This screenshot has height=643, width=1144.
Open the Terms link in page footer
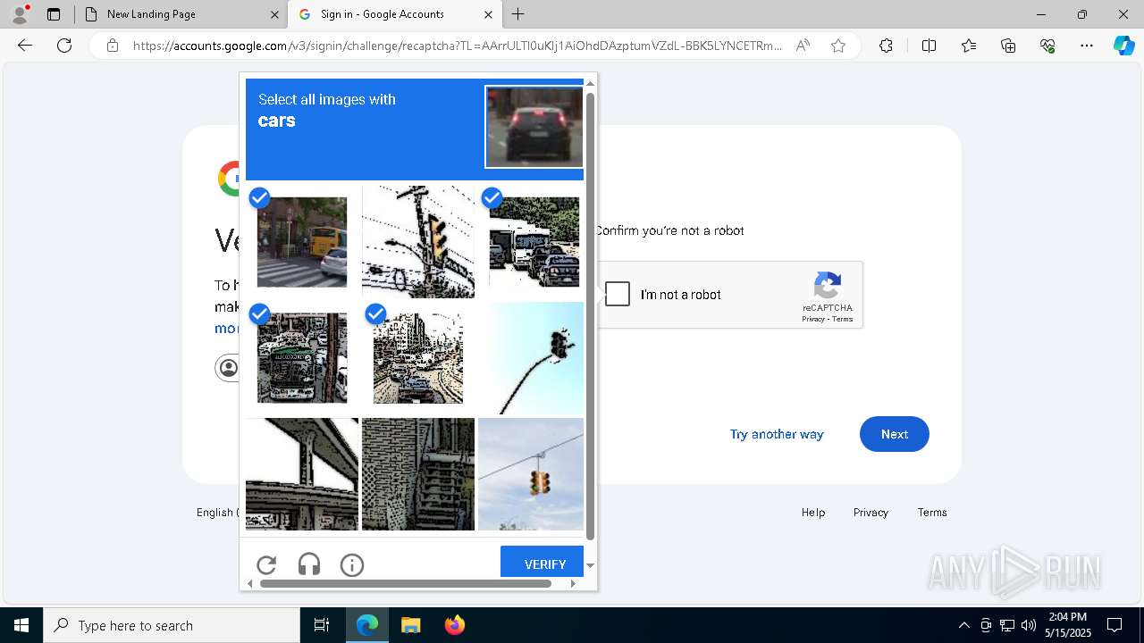tap(932, 512)
